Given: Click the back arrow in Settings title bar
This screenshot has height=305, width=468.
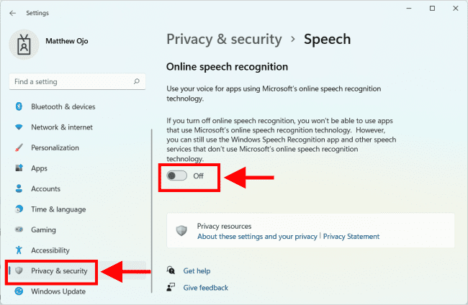Looking at the screenshot, I should click(13, 13).
